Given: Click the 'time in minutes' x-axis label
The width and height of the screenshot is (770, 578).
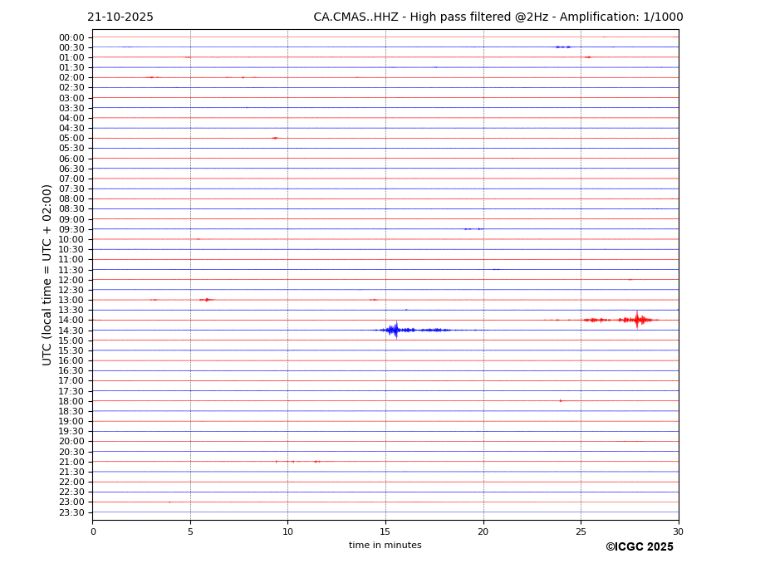Looking at the screenshot, I should [385, 546].
